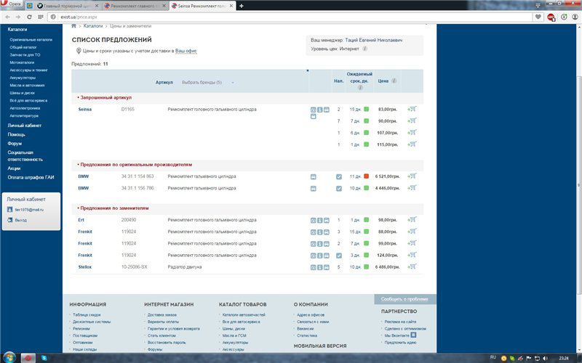Add Ert 200490 to cart

[x=412, y=220]
